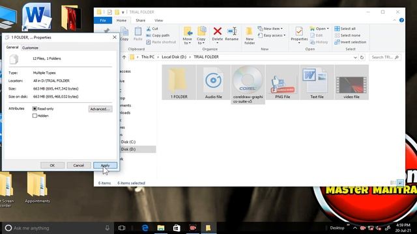The width and height of the screenshot is (417, 234).
Task: Switch to the Share ribbon tab
Action: (x=141, y=20)
